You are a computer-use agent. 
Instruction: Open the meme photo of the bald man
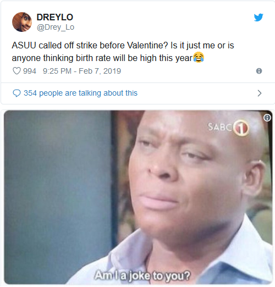138,197
